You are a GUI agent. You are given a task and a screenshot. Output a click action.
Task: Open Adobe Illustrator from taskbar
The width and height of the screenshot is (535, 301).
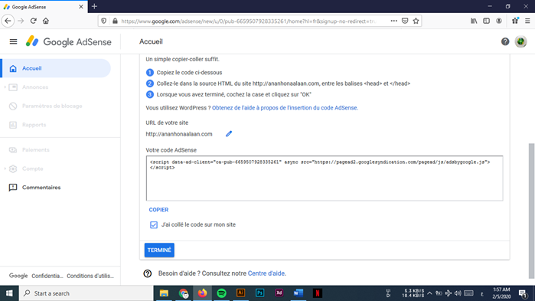(241, 293)
